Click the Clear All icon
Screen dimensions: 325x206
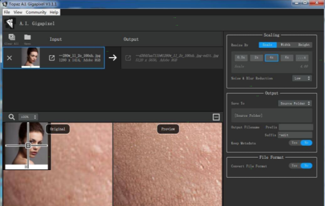tap(11, 37)
